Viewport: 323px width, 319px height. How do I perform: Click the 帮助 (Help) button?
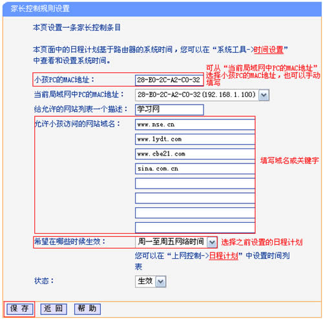coord(87,309)
